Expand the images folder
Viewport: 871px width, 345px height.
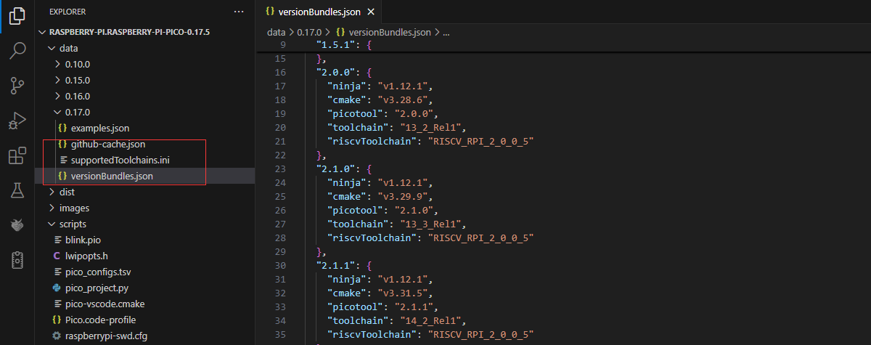(51, 208)
